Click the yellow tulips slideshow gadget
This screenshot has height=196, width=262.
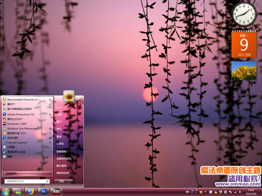(244, 71)
